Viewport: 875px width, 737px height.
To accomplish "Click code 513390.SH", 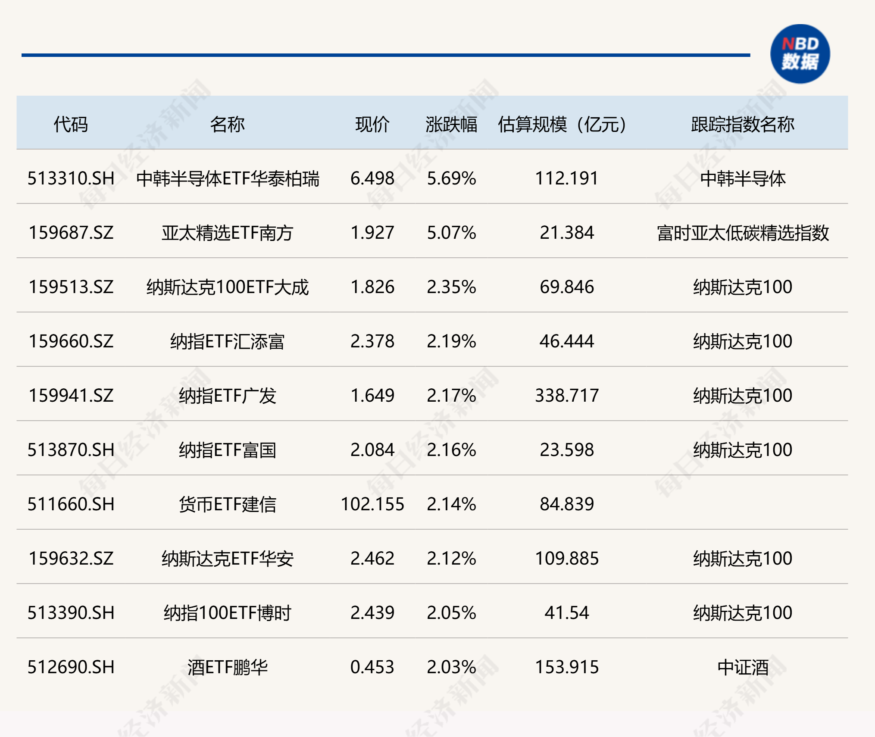I will click(x=71, y=613).
